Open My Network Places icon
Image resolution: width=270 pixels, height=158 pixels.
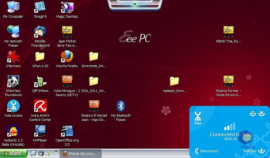coord(13,36)
